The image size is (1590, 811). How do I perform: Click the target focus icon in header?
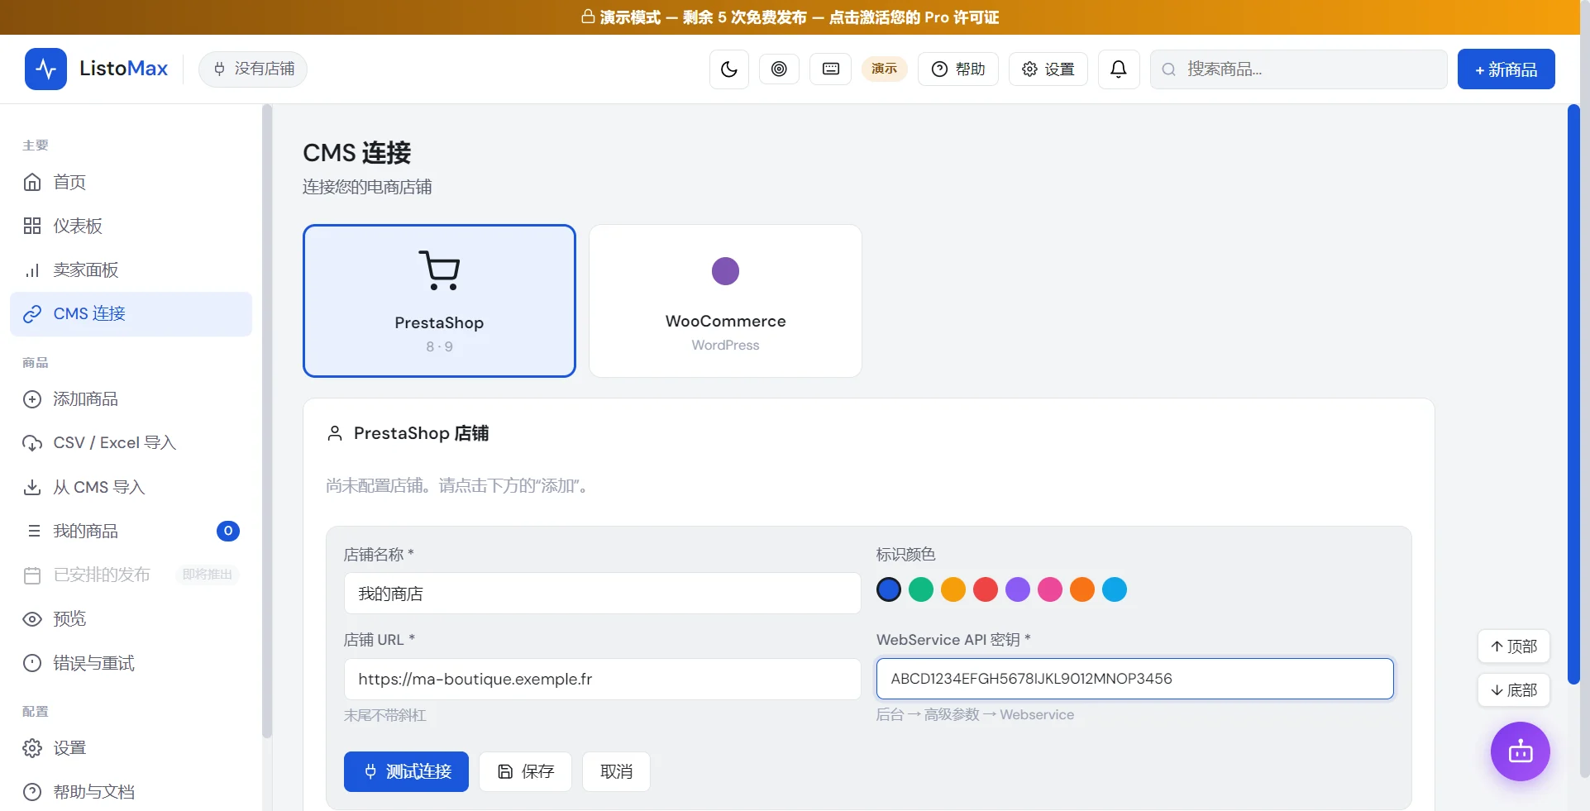point(779,69)
